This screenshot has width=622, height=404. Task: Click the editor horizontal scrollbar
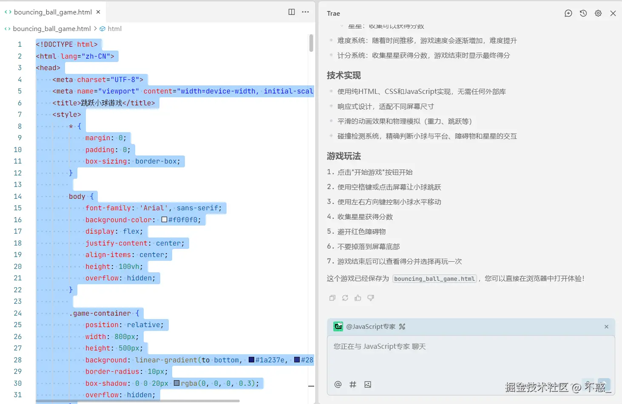[137, 401]
